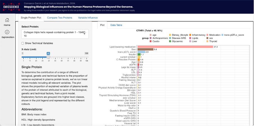Enable Show Technical Variables checkbox
This screenshot has height=126, width=254.
23,43
